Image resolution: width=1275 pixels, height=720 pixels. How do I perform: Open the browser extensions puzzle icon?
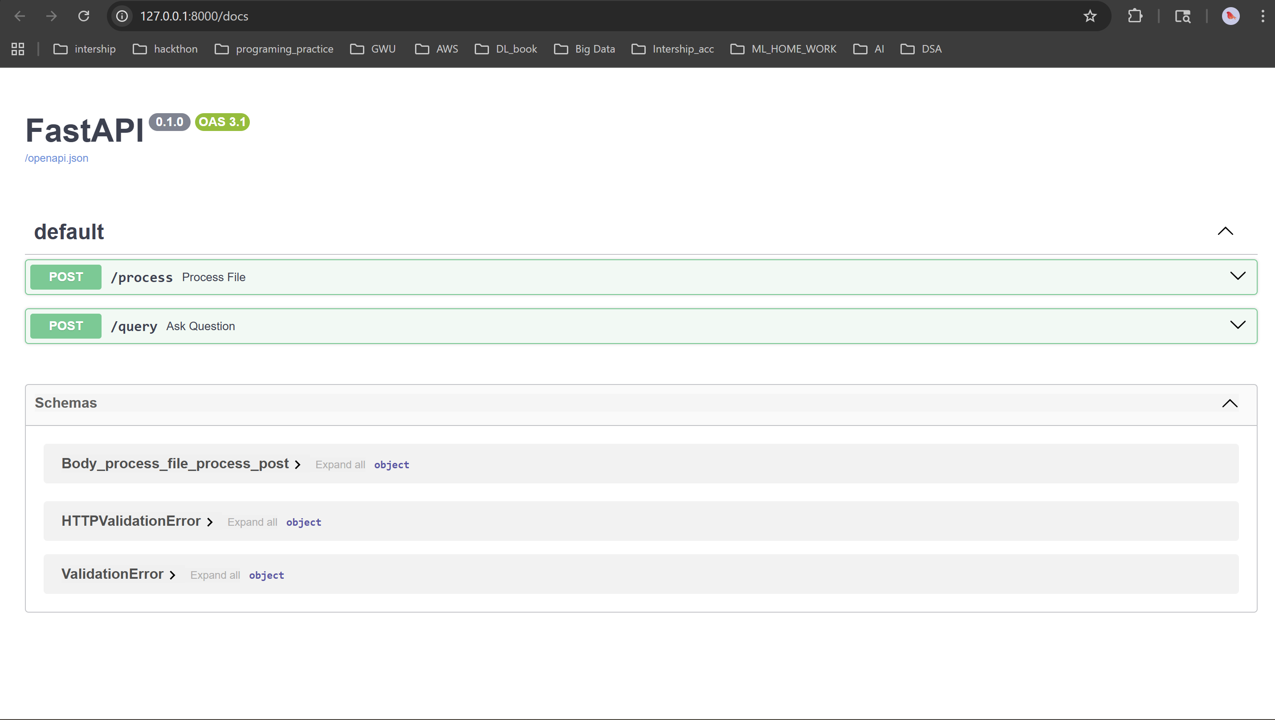click(1135, 16)
